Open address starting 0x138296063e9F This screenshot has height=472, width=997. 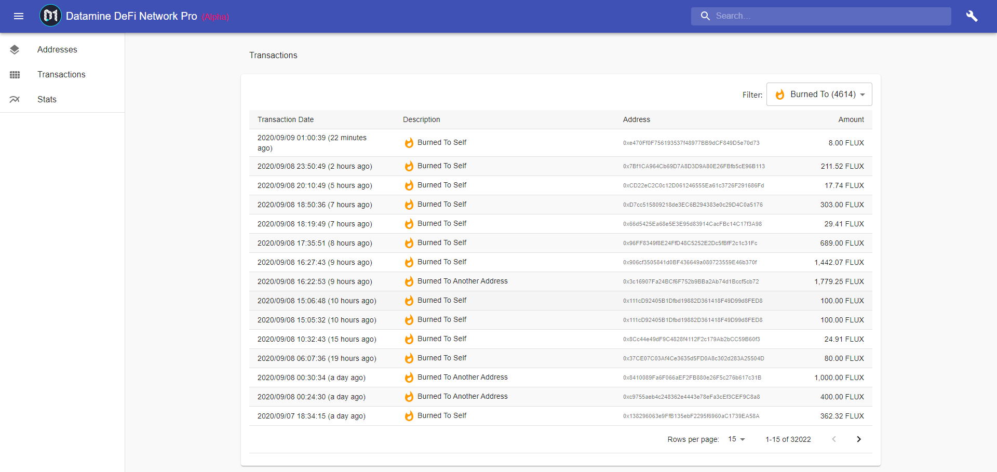tap(691, 416)
